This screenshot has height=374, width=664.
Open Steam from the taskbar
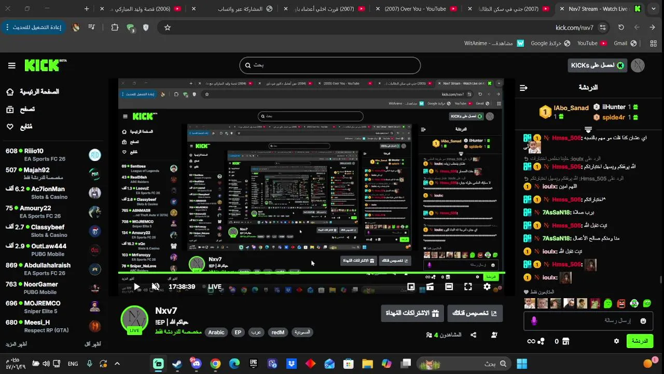point(177,364)
